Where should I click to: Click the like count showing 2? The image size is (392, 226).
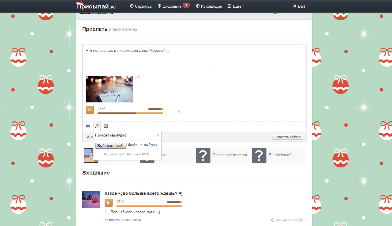tap(301, 220)
